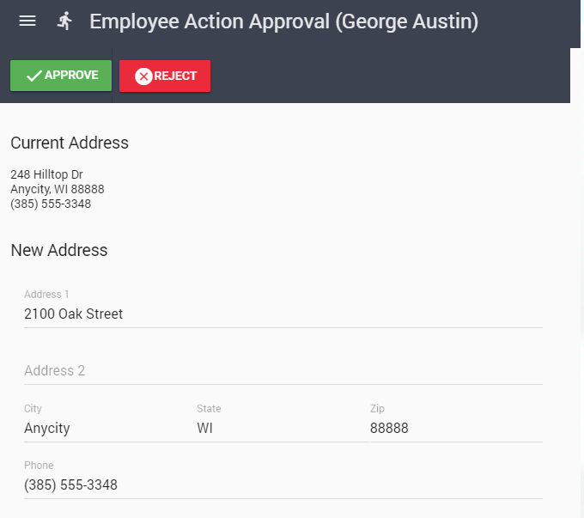Click the small Zip field label
584x518 pixels.
pos(377,409)
